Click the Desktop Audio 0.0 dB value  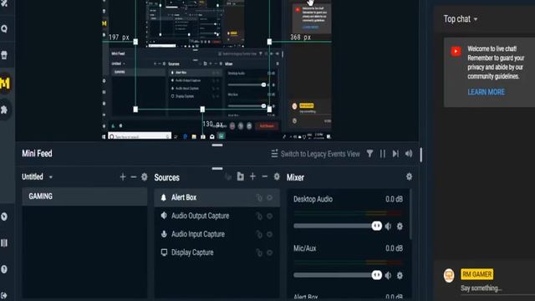point(394,199)
